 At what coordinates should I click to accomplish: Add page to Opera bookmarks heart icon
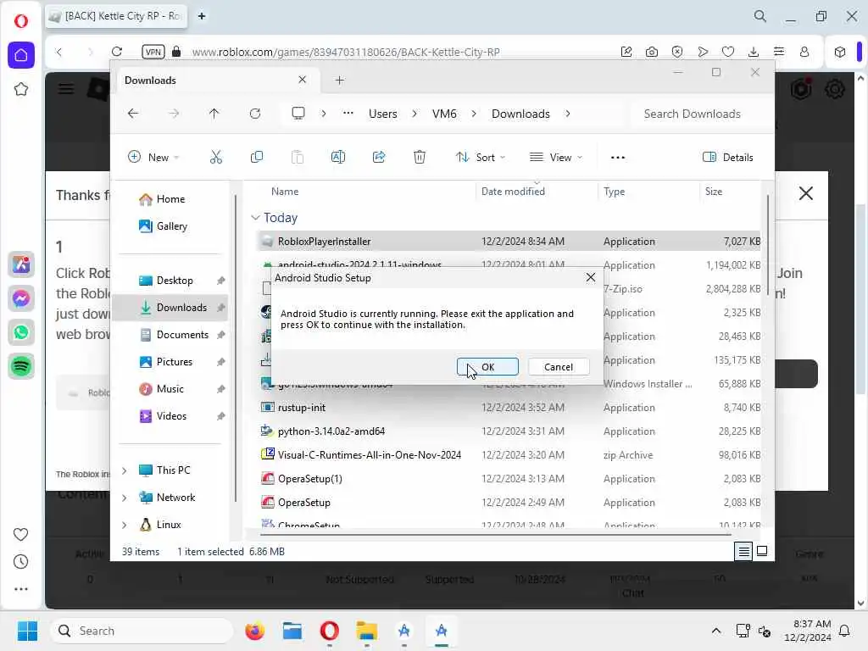click(x=728, y=52)
